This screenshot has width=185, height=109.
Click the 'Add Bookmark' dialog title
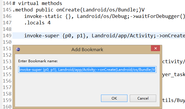click(87, 49)
